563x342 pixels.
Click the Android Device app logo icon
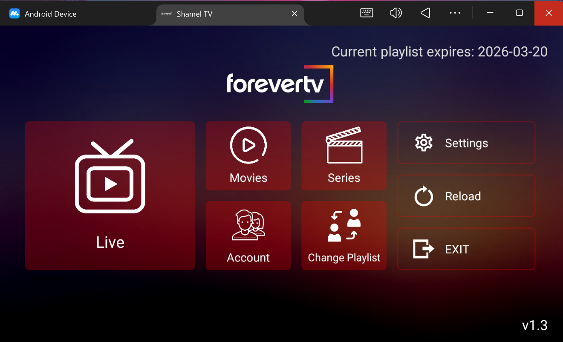pos(14,14)
